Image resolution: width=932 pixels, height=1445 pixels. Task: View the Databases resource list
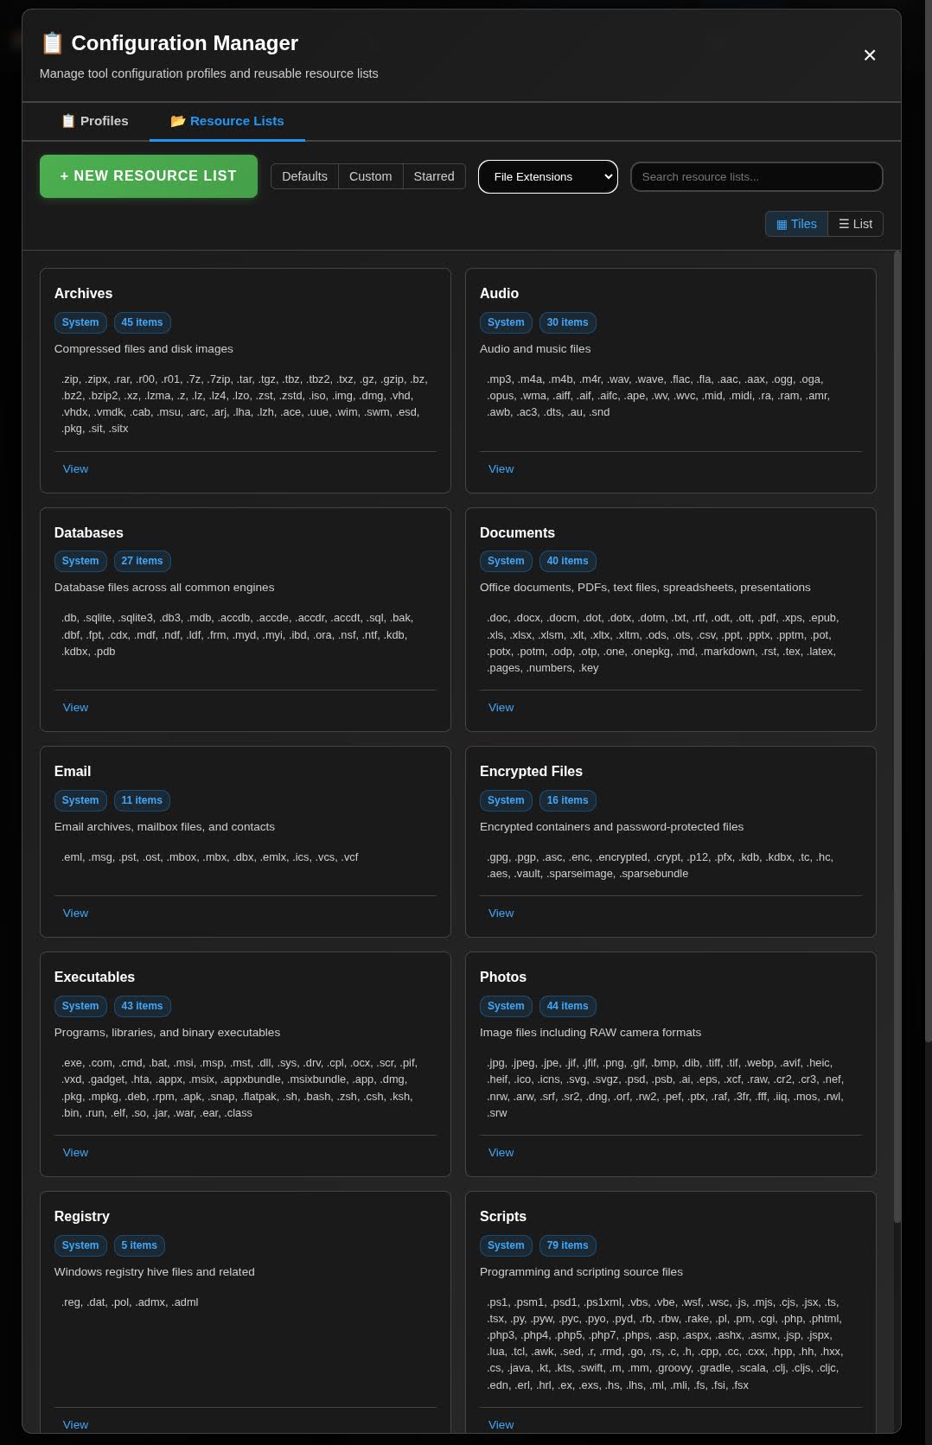(x=75, y=707)
